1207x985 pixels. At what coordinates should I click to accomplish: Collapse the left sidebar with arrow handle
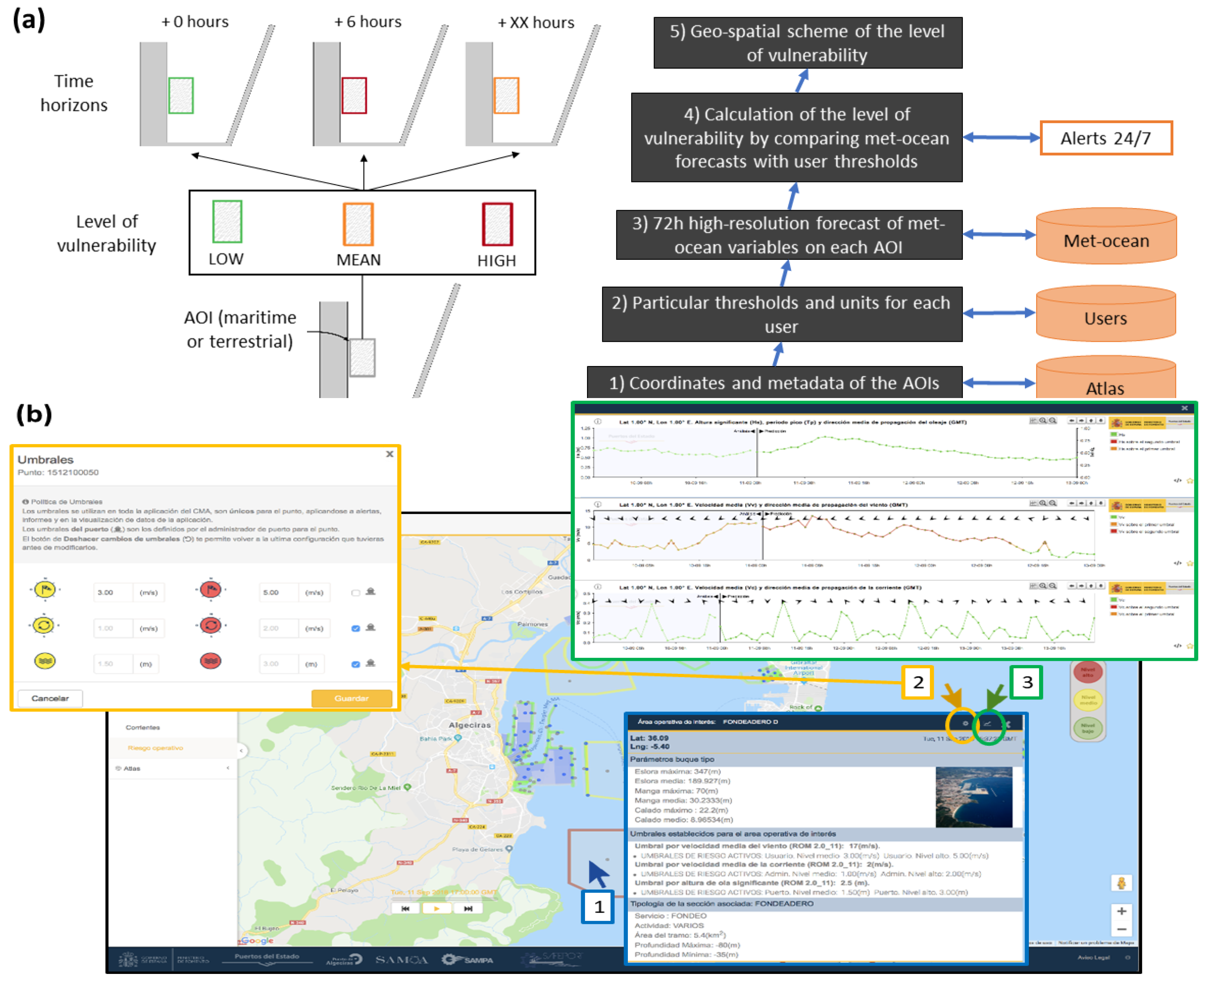241,751
